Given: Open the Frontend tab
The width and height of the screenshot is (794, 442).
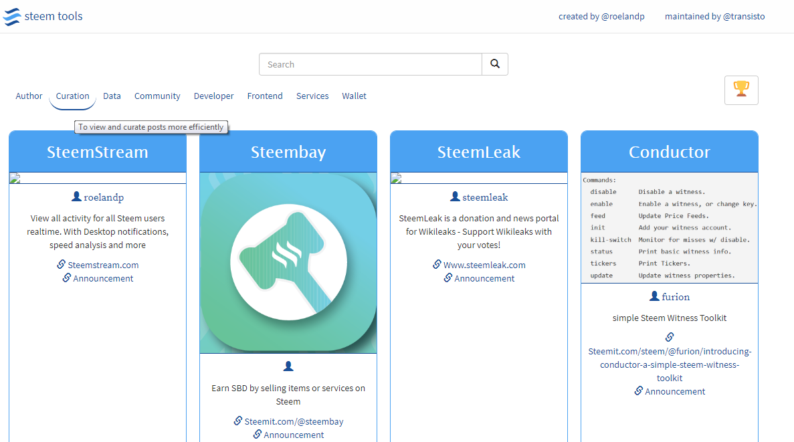Looking at the screenshot, I should (x=265, y=96).
